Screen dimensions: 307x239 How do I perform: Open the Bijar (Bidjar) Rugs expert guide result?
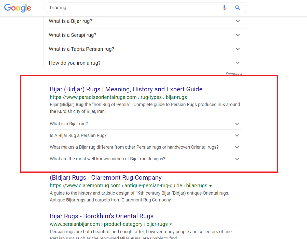coord(126,89)
